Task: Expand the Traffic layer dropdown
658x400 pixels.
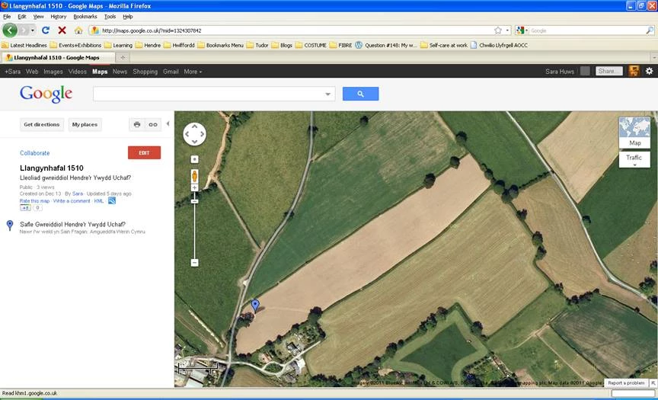Action: [634, 161]
